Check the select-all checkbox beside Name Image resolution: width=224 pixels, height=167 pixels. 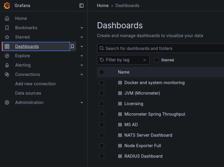coord(102,72)
